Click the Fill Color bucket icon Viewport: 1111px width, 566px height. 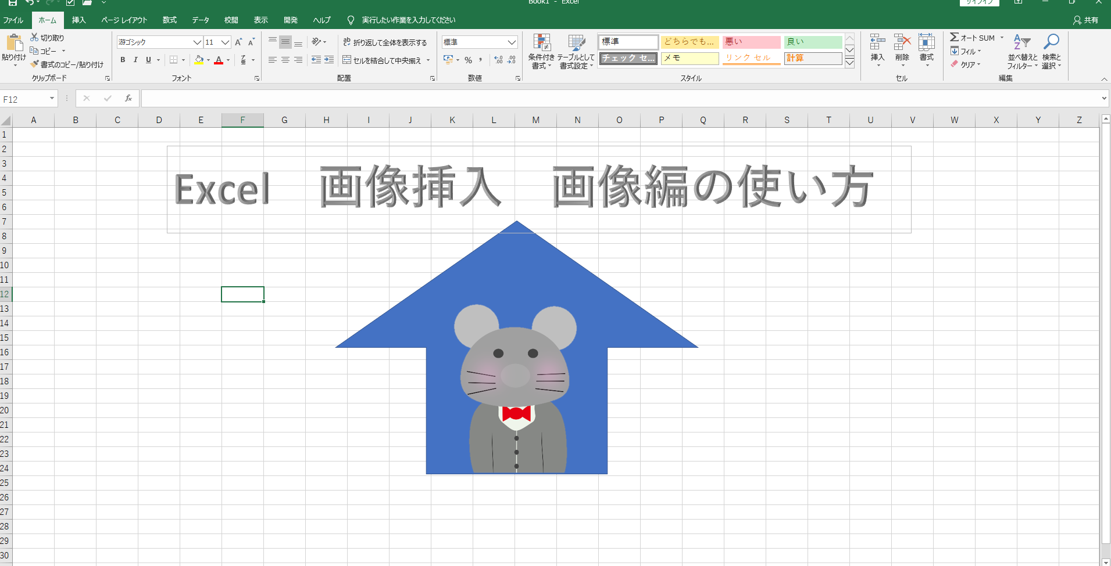199,60
